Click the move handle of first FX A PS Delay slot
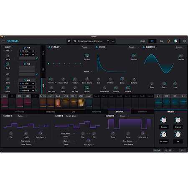This screenshot has height=188, width=188. coord(33,51)
